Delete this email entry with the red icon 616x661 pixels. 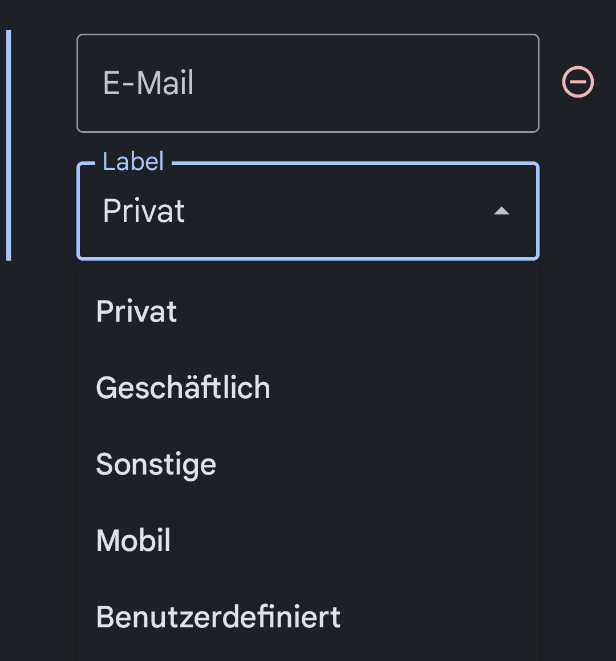pyautogui.click(x=578, y=82)
